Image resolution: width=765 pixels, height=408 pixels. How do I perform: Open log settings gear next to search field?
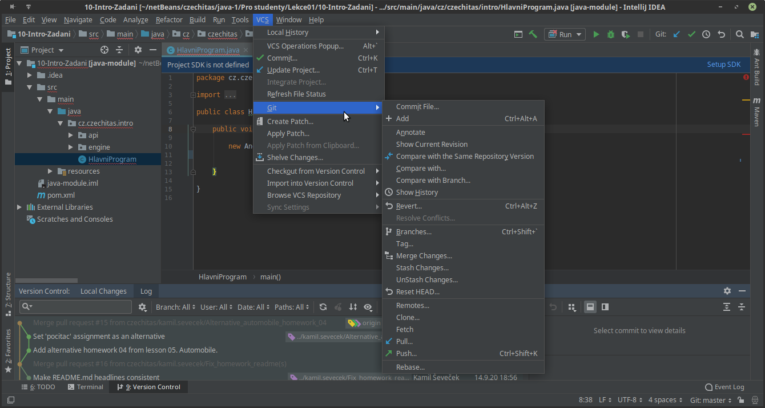[142, 307]
